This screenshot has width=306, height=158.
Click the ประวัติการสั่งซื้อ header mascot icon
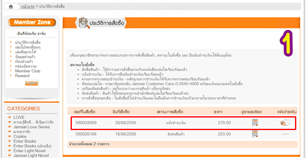point(84,23)
